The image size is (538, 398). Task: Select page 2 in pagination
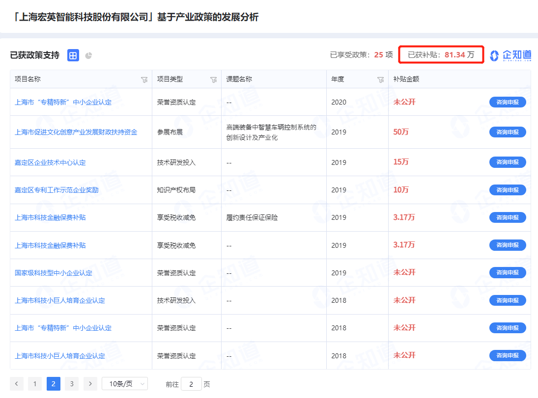(54, 384)
